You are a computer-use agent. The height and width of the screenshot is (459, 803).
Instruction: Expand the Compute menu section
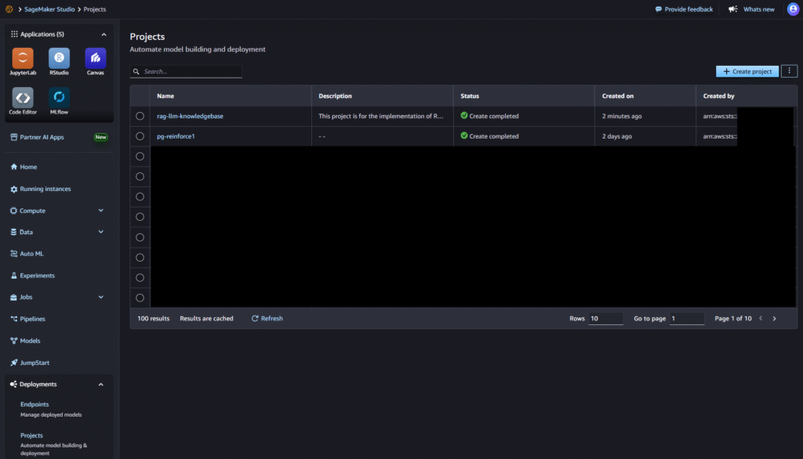pyautogui.click(x=100, y=211)
